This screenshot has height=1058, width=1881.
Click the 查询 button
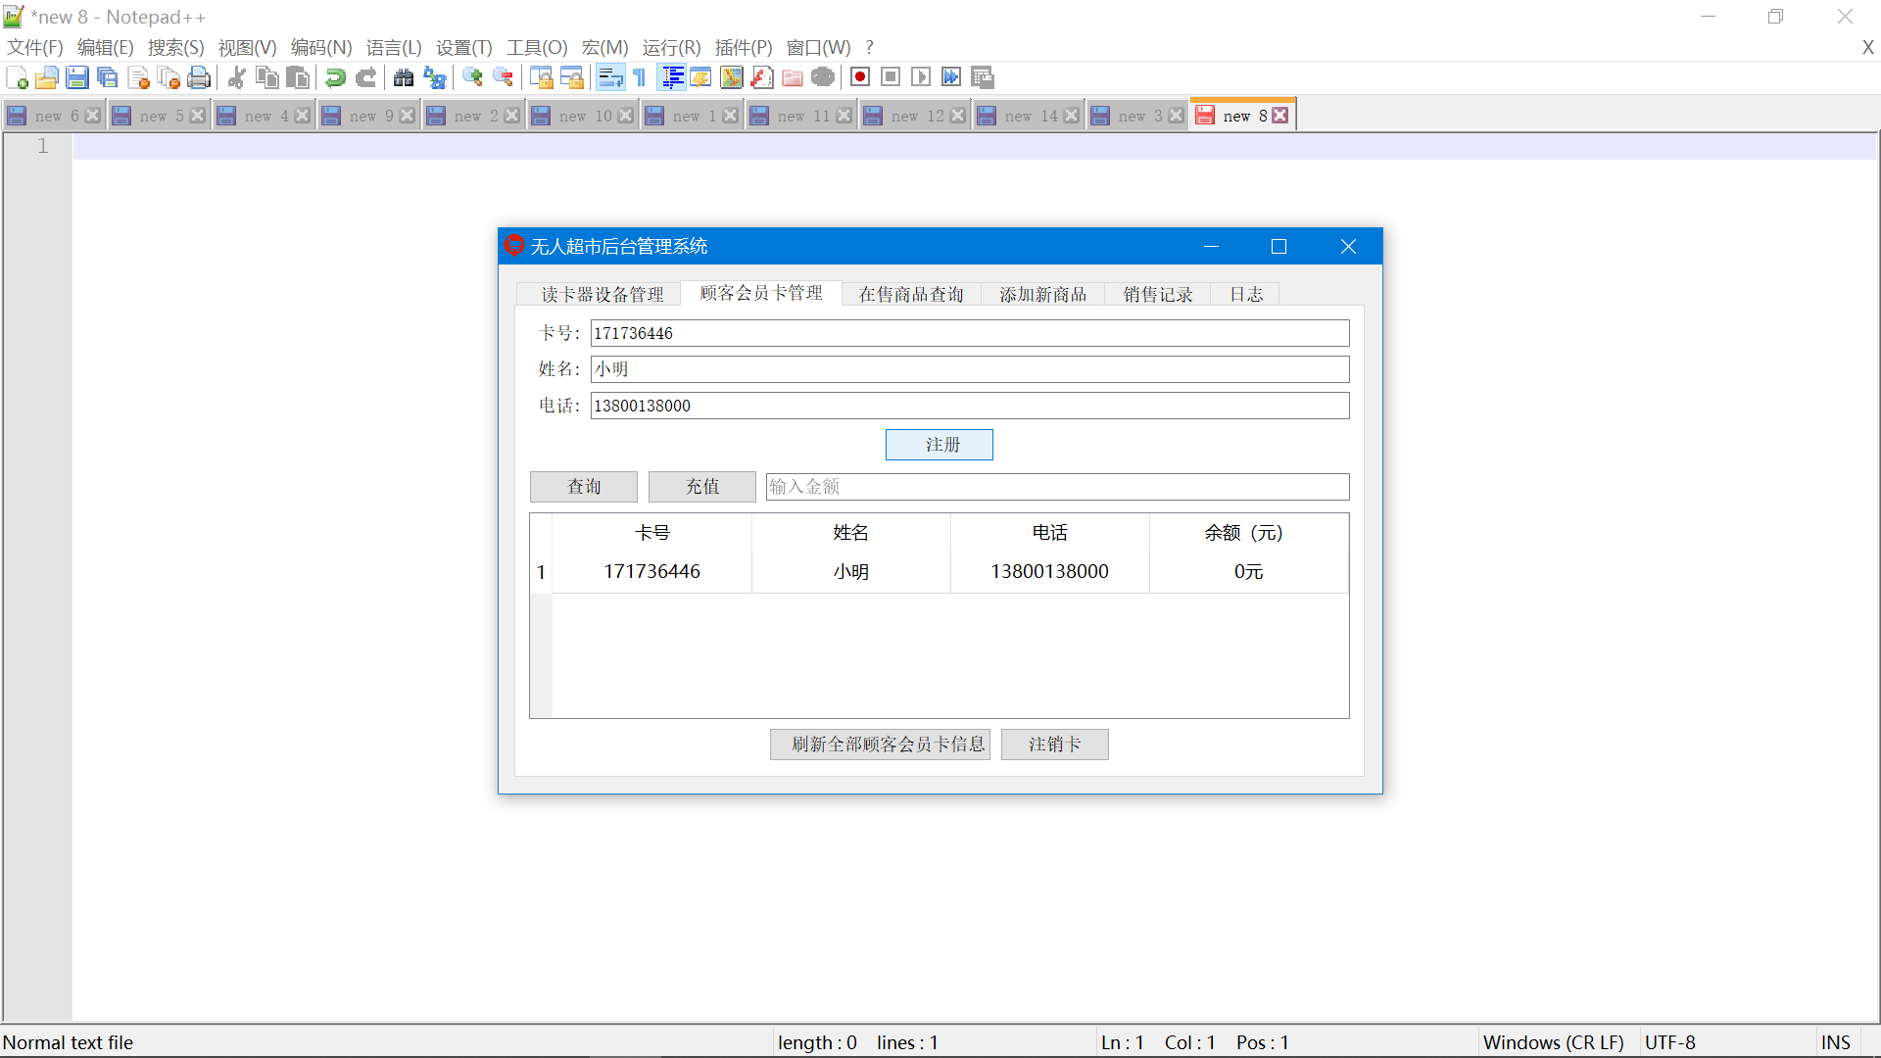tap(585, 487)
